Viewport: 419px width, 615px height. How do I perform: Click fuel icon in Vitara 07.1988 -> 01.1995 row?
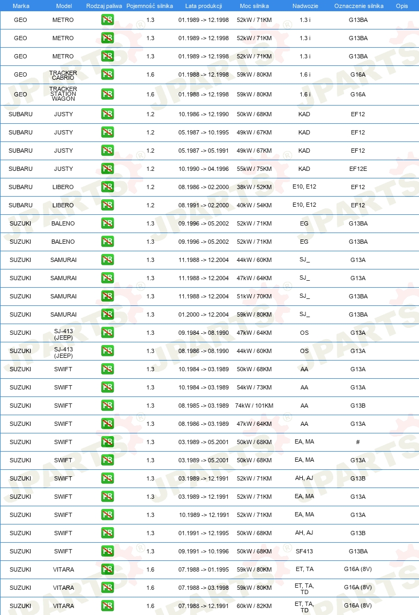pyautogui.click(x=108, y=569)
